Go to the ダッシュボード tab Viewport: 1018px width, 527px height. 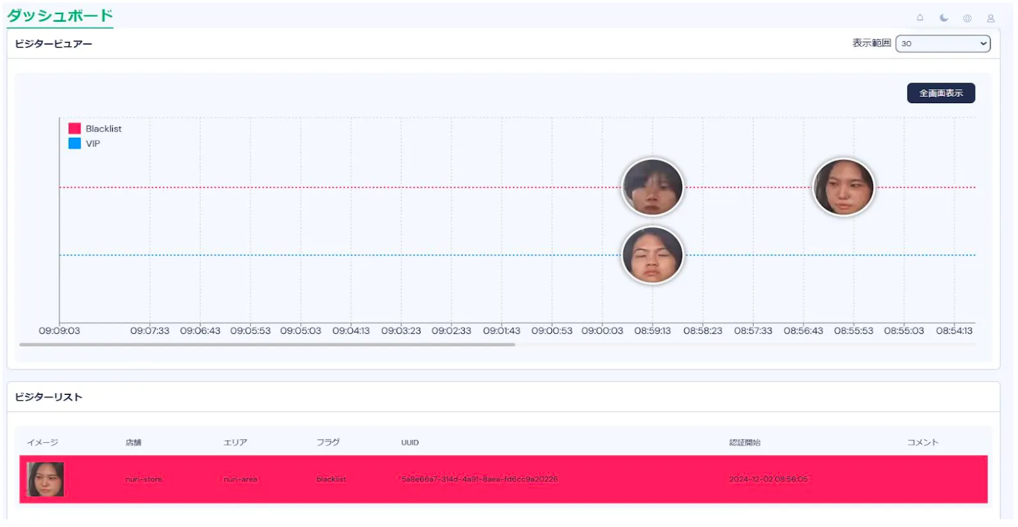[x=60, y=15]
